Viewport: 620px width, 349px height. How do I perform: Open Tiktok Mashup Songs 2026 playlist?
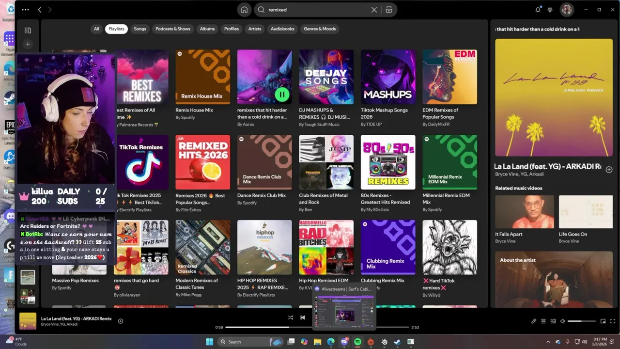click(388, 77)
